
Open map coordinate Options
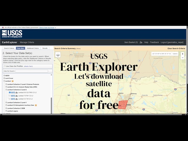pos(175,54)
